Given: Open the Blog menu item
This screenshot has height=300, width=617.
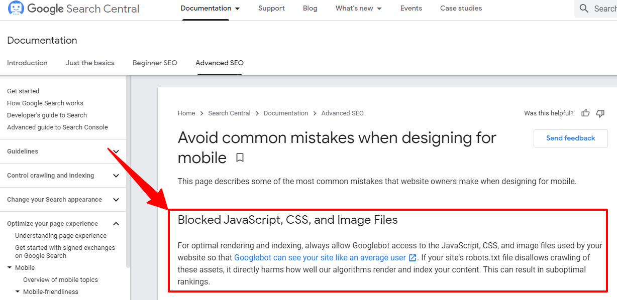Looking at the screenshot, I should tap(310, 9).
